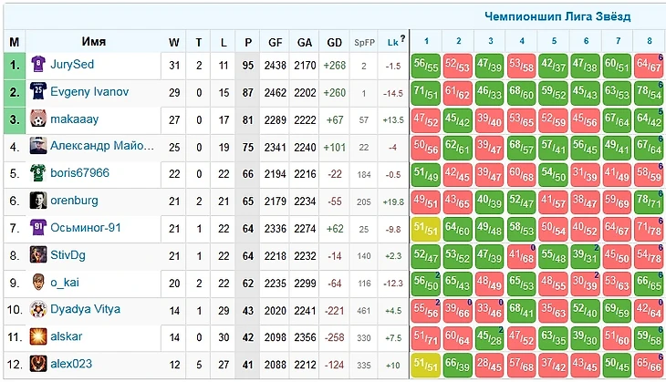Click JurySed's green 56/55 round 1 result
Viewport: 666px width, 382px height.
426,66
